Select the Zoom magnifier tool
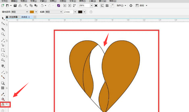189x112 pixels. pos(3,34)
